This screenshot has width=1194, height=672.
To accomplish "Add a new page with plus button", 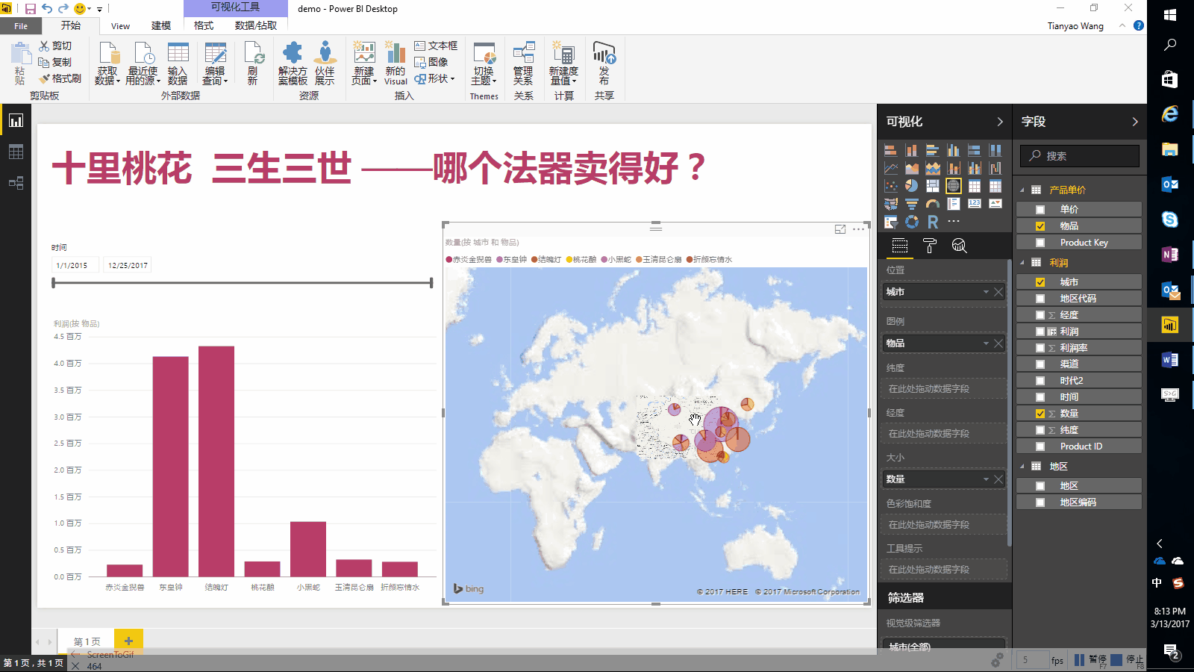I will [128, 641].
